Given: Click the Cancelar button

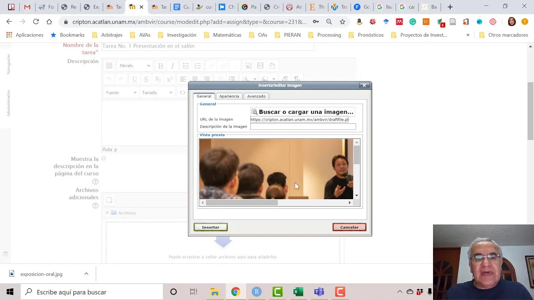Looking at the screenshot, I should [x=349, y=227].
